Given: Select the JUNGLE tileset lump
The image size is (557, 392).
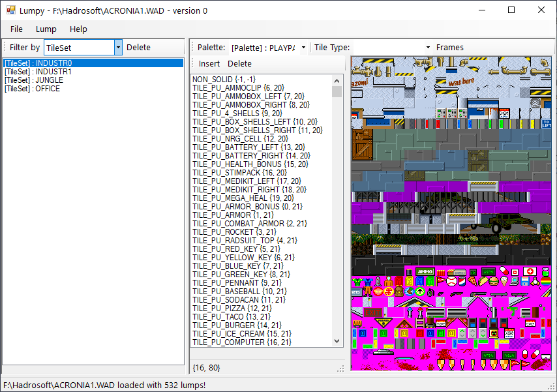Looking at the screenshot, I should (93, 80).
